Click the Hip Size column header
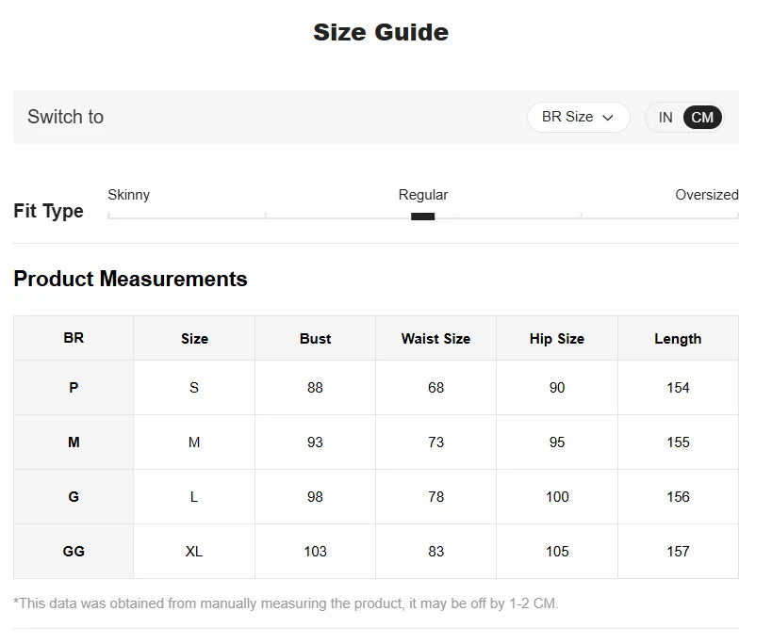Viewport: 772px width, 643px height. (x=557, y=338)
